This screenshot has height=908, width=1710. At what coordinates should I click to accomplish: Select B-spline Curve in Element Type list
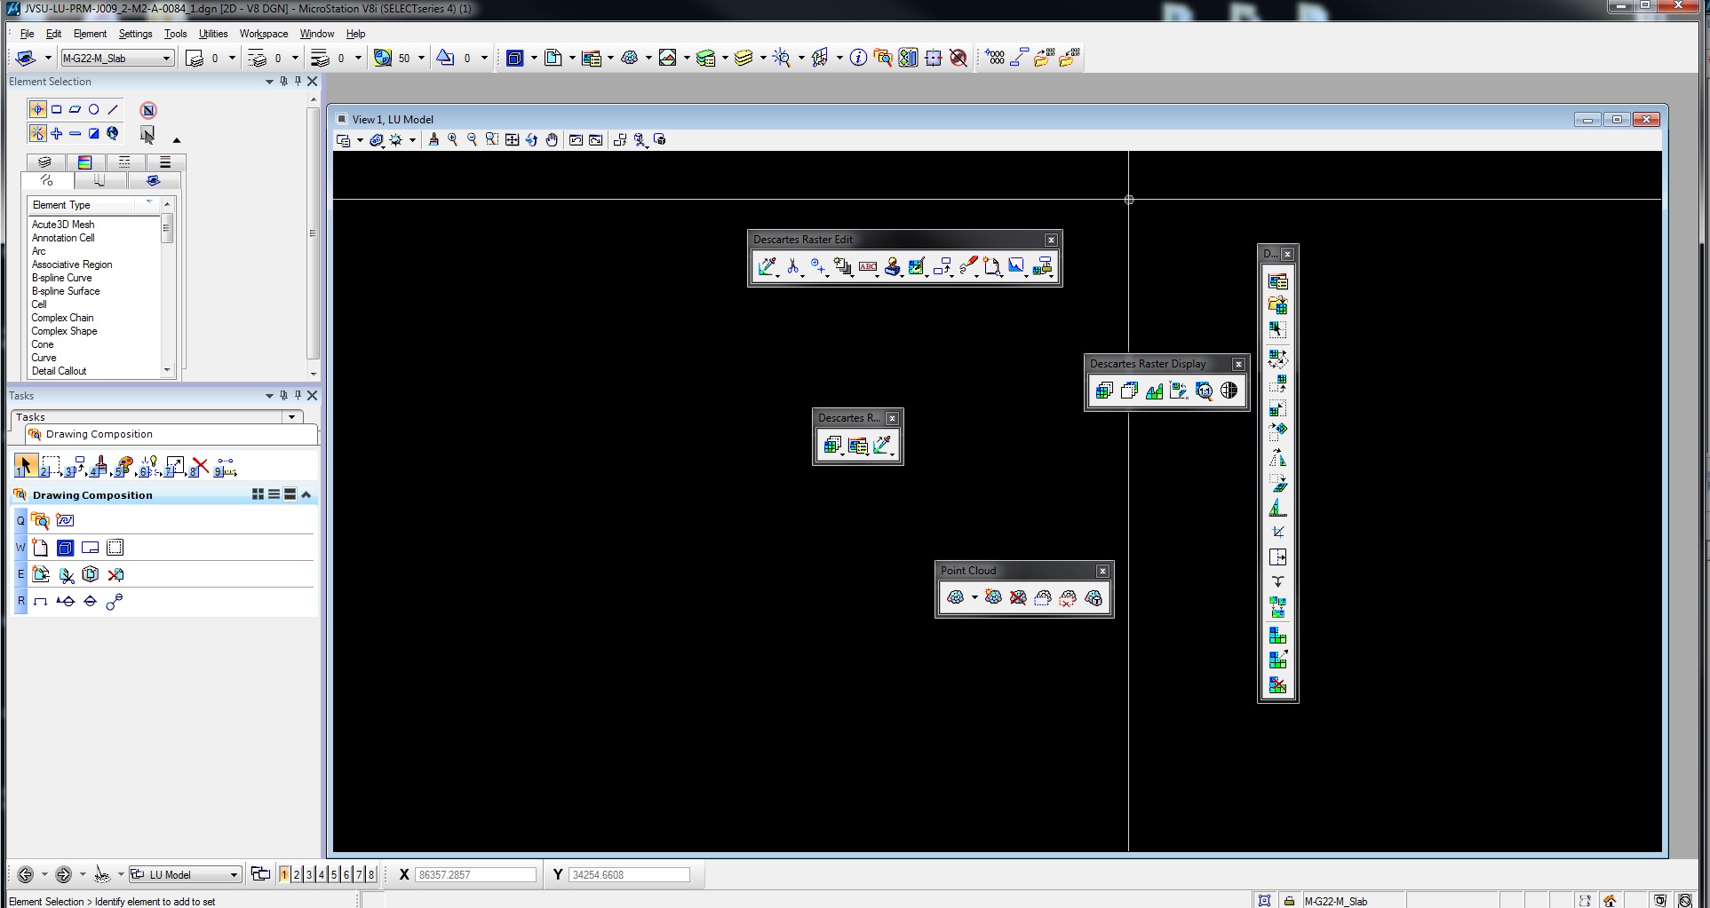[x=61, y=278]
